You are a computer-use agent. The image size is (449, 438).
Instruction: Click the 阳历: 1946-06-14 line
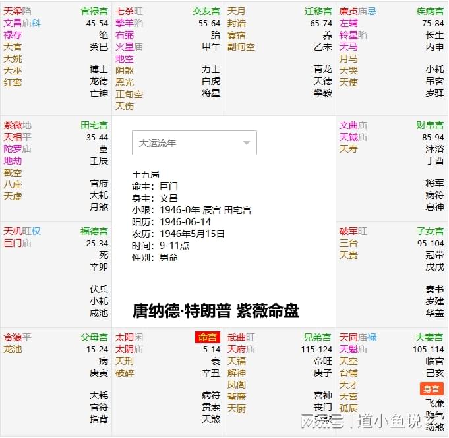pos(171,222)
